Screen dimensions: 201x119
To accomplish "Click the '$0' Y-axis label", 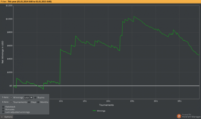I will (x=11, y=86).
